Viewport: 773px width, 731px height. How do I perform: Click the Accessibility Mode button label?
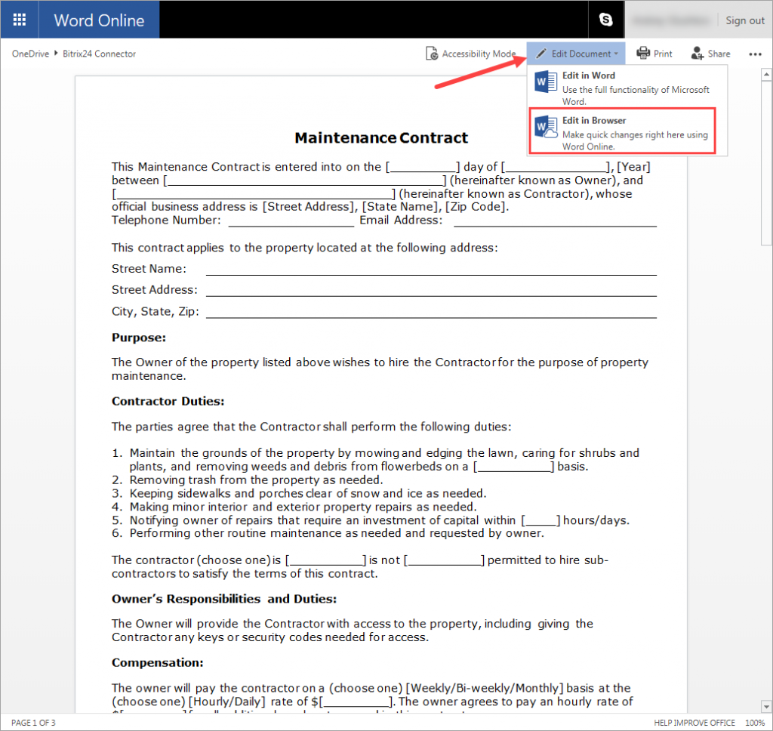pyautogui.click(x=479, y=54)
